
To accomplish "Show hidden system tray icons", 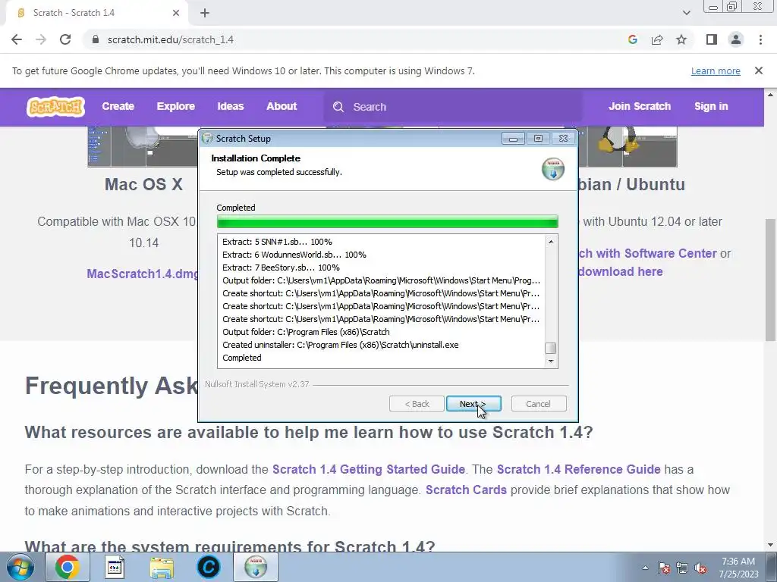I will 645,568.
